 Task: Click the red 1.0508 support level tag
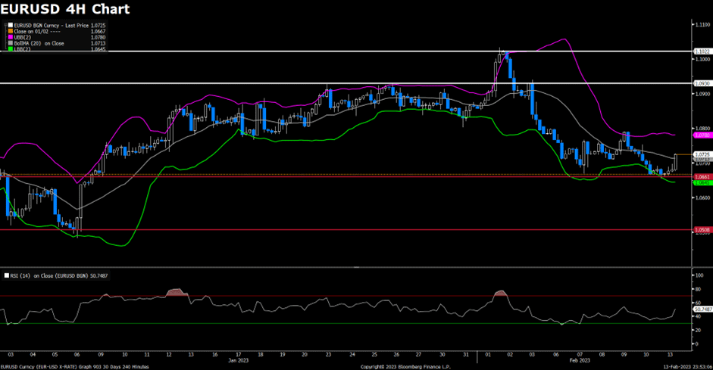pyautogui.click(x=702, y=230)
